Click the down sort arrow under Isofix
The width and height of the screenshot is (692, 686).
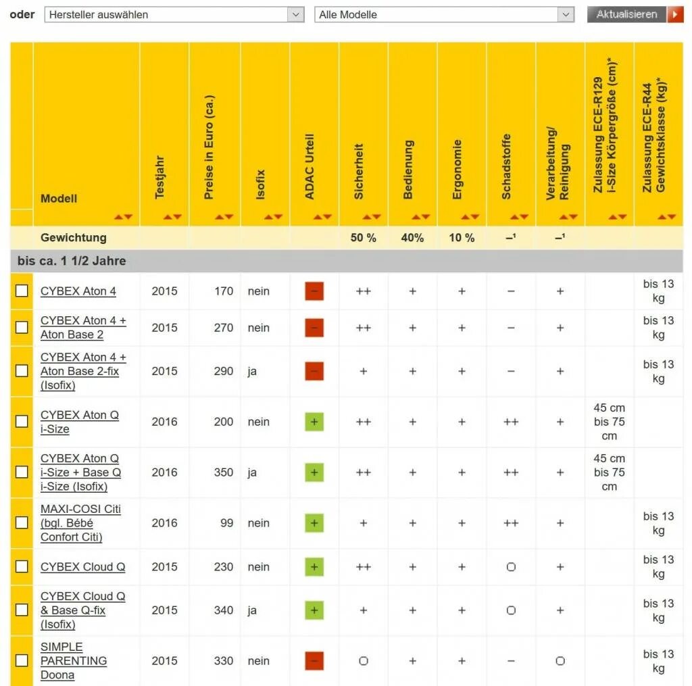tap(278, 217)
